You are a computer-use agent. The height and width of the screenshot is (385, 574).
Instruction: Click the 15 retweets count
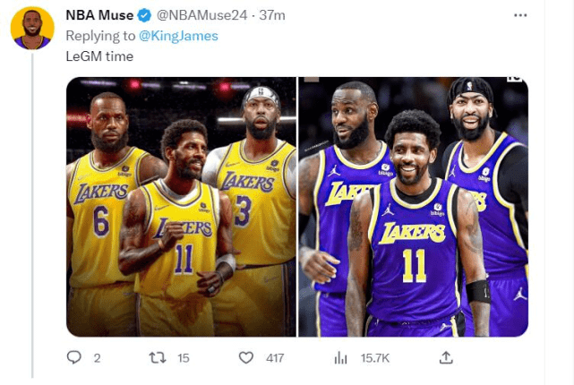tap(184, 358)
